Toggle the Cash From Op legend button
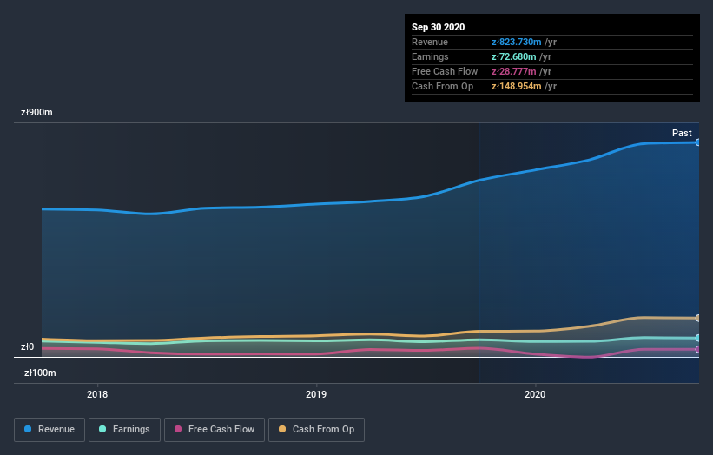Image resolution: width=713 pixels, height=455 pixels. pos(316,430)
